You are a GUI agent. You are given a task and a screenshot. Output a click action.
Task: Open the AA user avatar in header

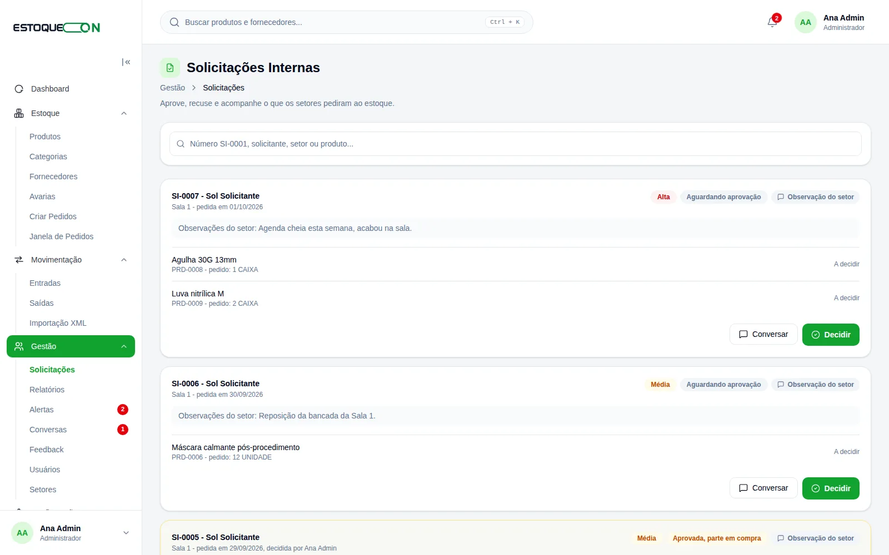pyautogui.click(x=805, y=22)
